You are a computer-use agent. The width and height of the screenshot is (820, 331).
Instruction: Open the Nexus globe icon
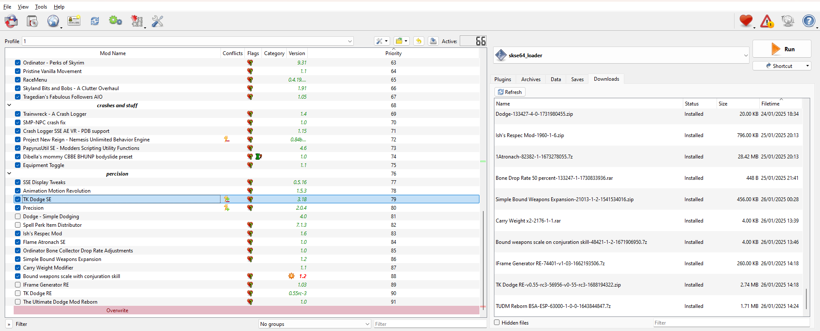tap(53, 21)
